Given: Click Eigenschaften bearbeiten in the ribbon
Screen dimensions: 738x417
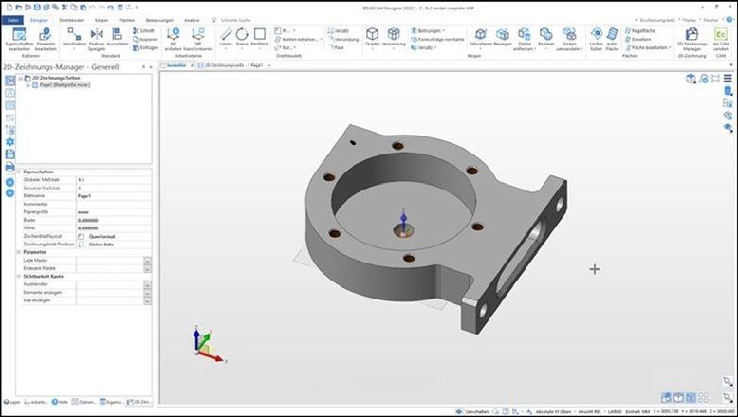Looking at the screenshot, I should (x=19, y=39).
